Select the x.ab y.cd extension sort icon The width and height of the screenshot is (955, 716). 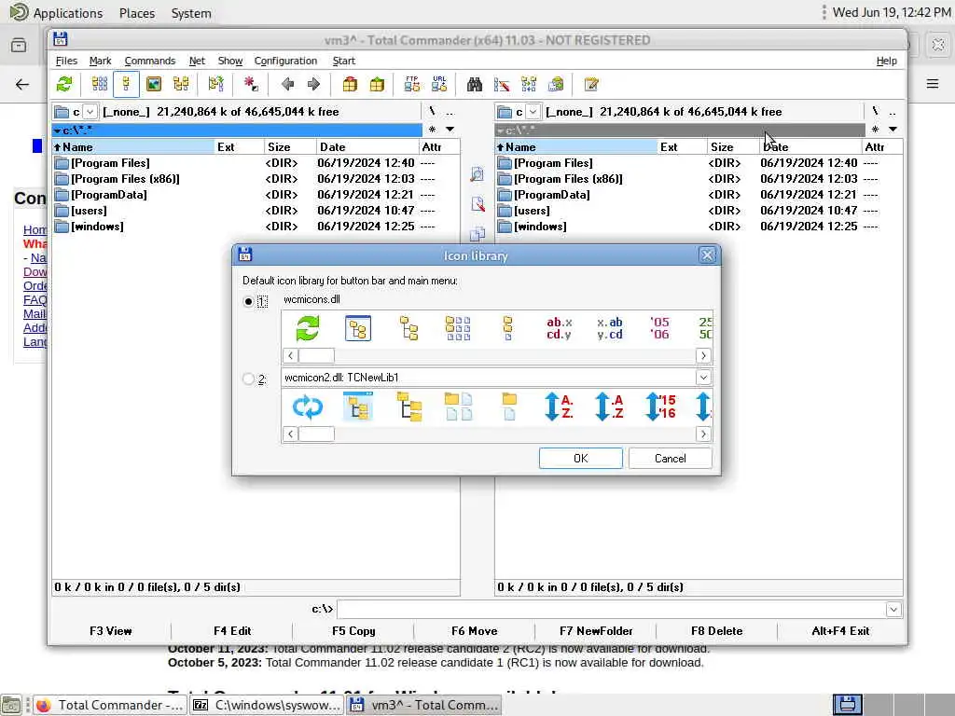[x=610, y=328]
